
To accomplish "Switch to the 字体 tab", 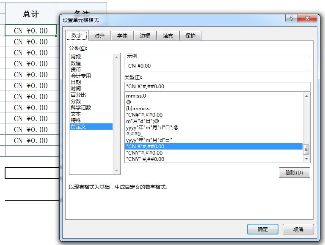I will 122,36.
